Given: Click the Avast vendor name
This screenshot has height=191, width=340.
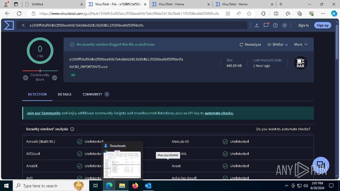Looking at the screenshot, I should (x=176, y=166).
